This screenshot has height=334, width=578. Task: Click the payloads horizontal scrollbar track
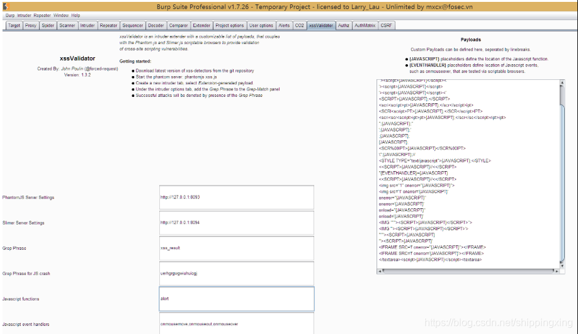click(x=468, y=271)
